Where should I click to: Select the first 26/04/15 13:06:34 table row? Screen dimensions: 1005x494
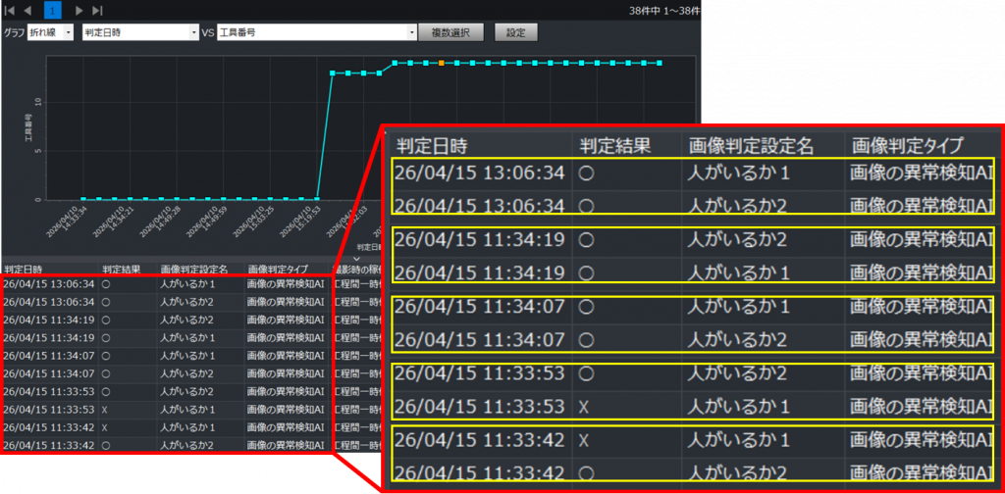(49, 284)
